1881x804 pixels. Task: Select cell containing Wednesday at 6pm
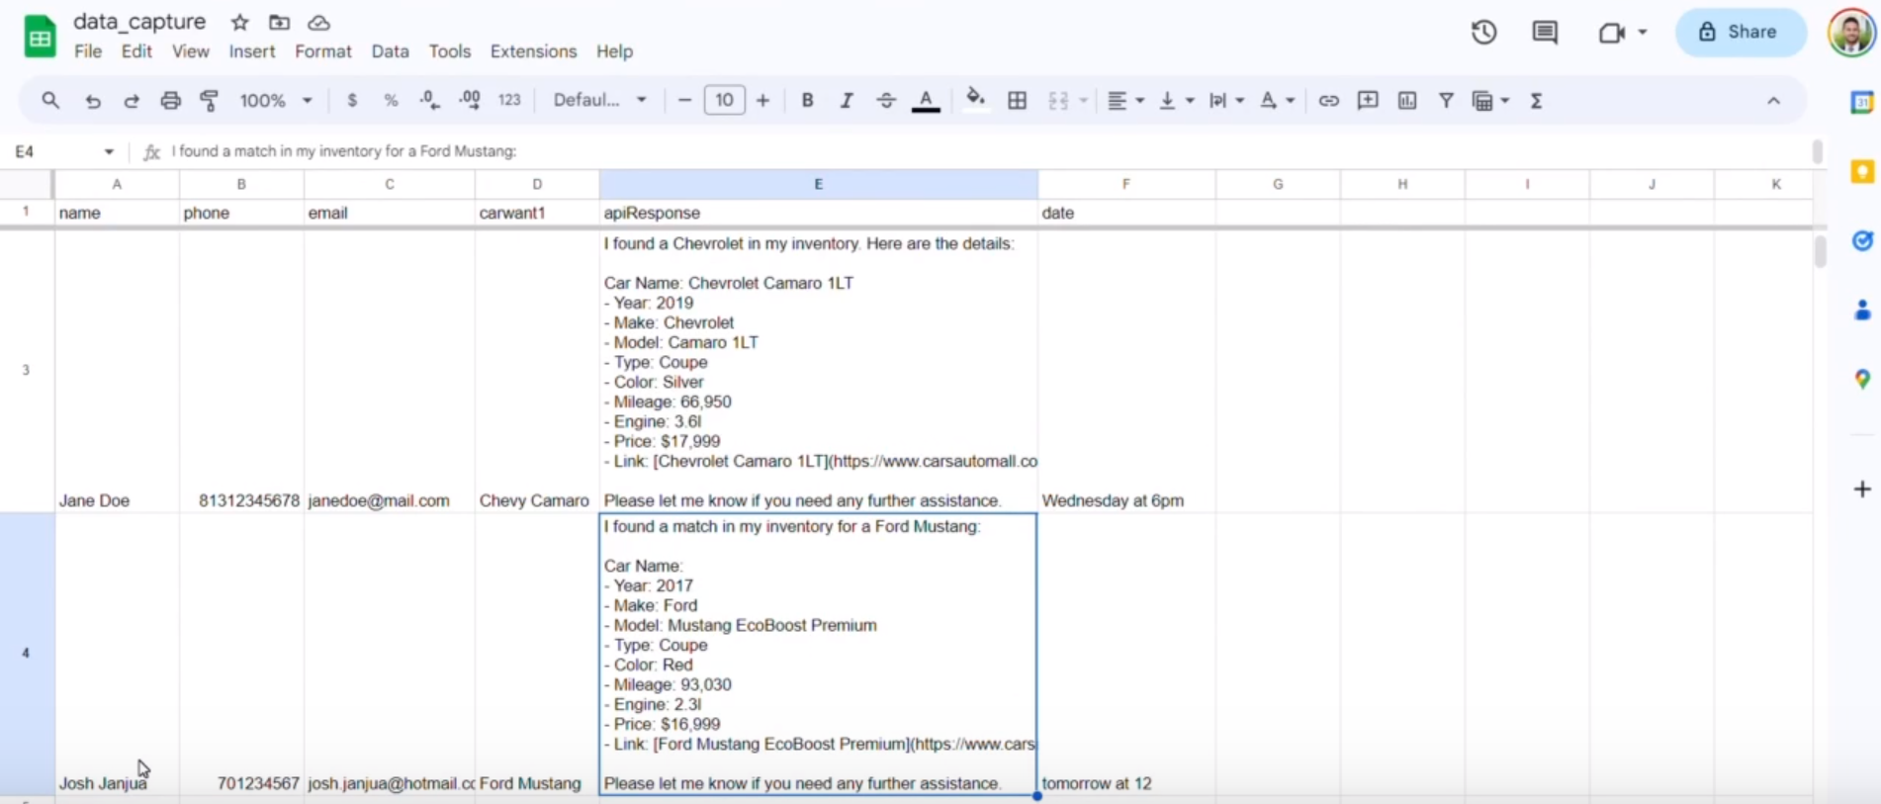[1125, 500]
